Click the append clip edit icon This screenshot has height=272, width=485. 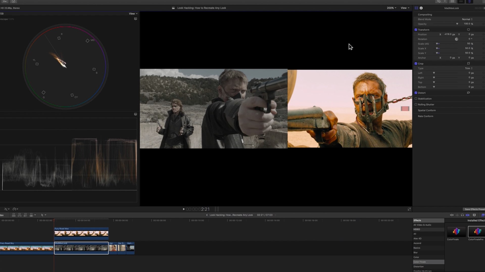click(x=25, y=215)
